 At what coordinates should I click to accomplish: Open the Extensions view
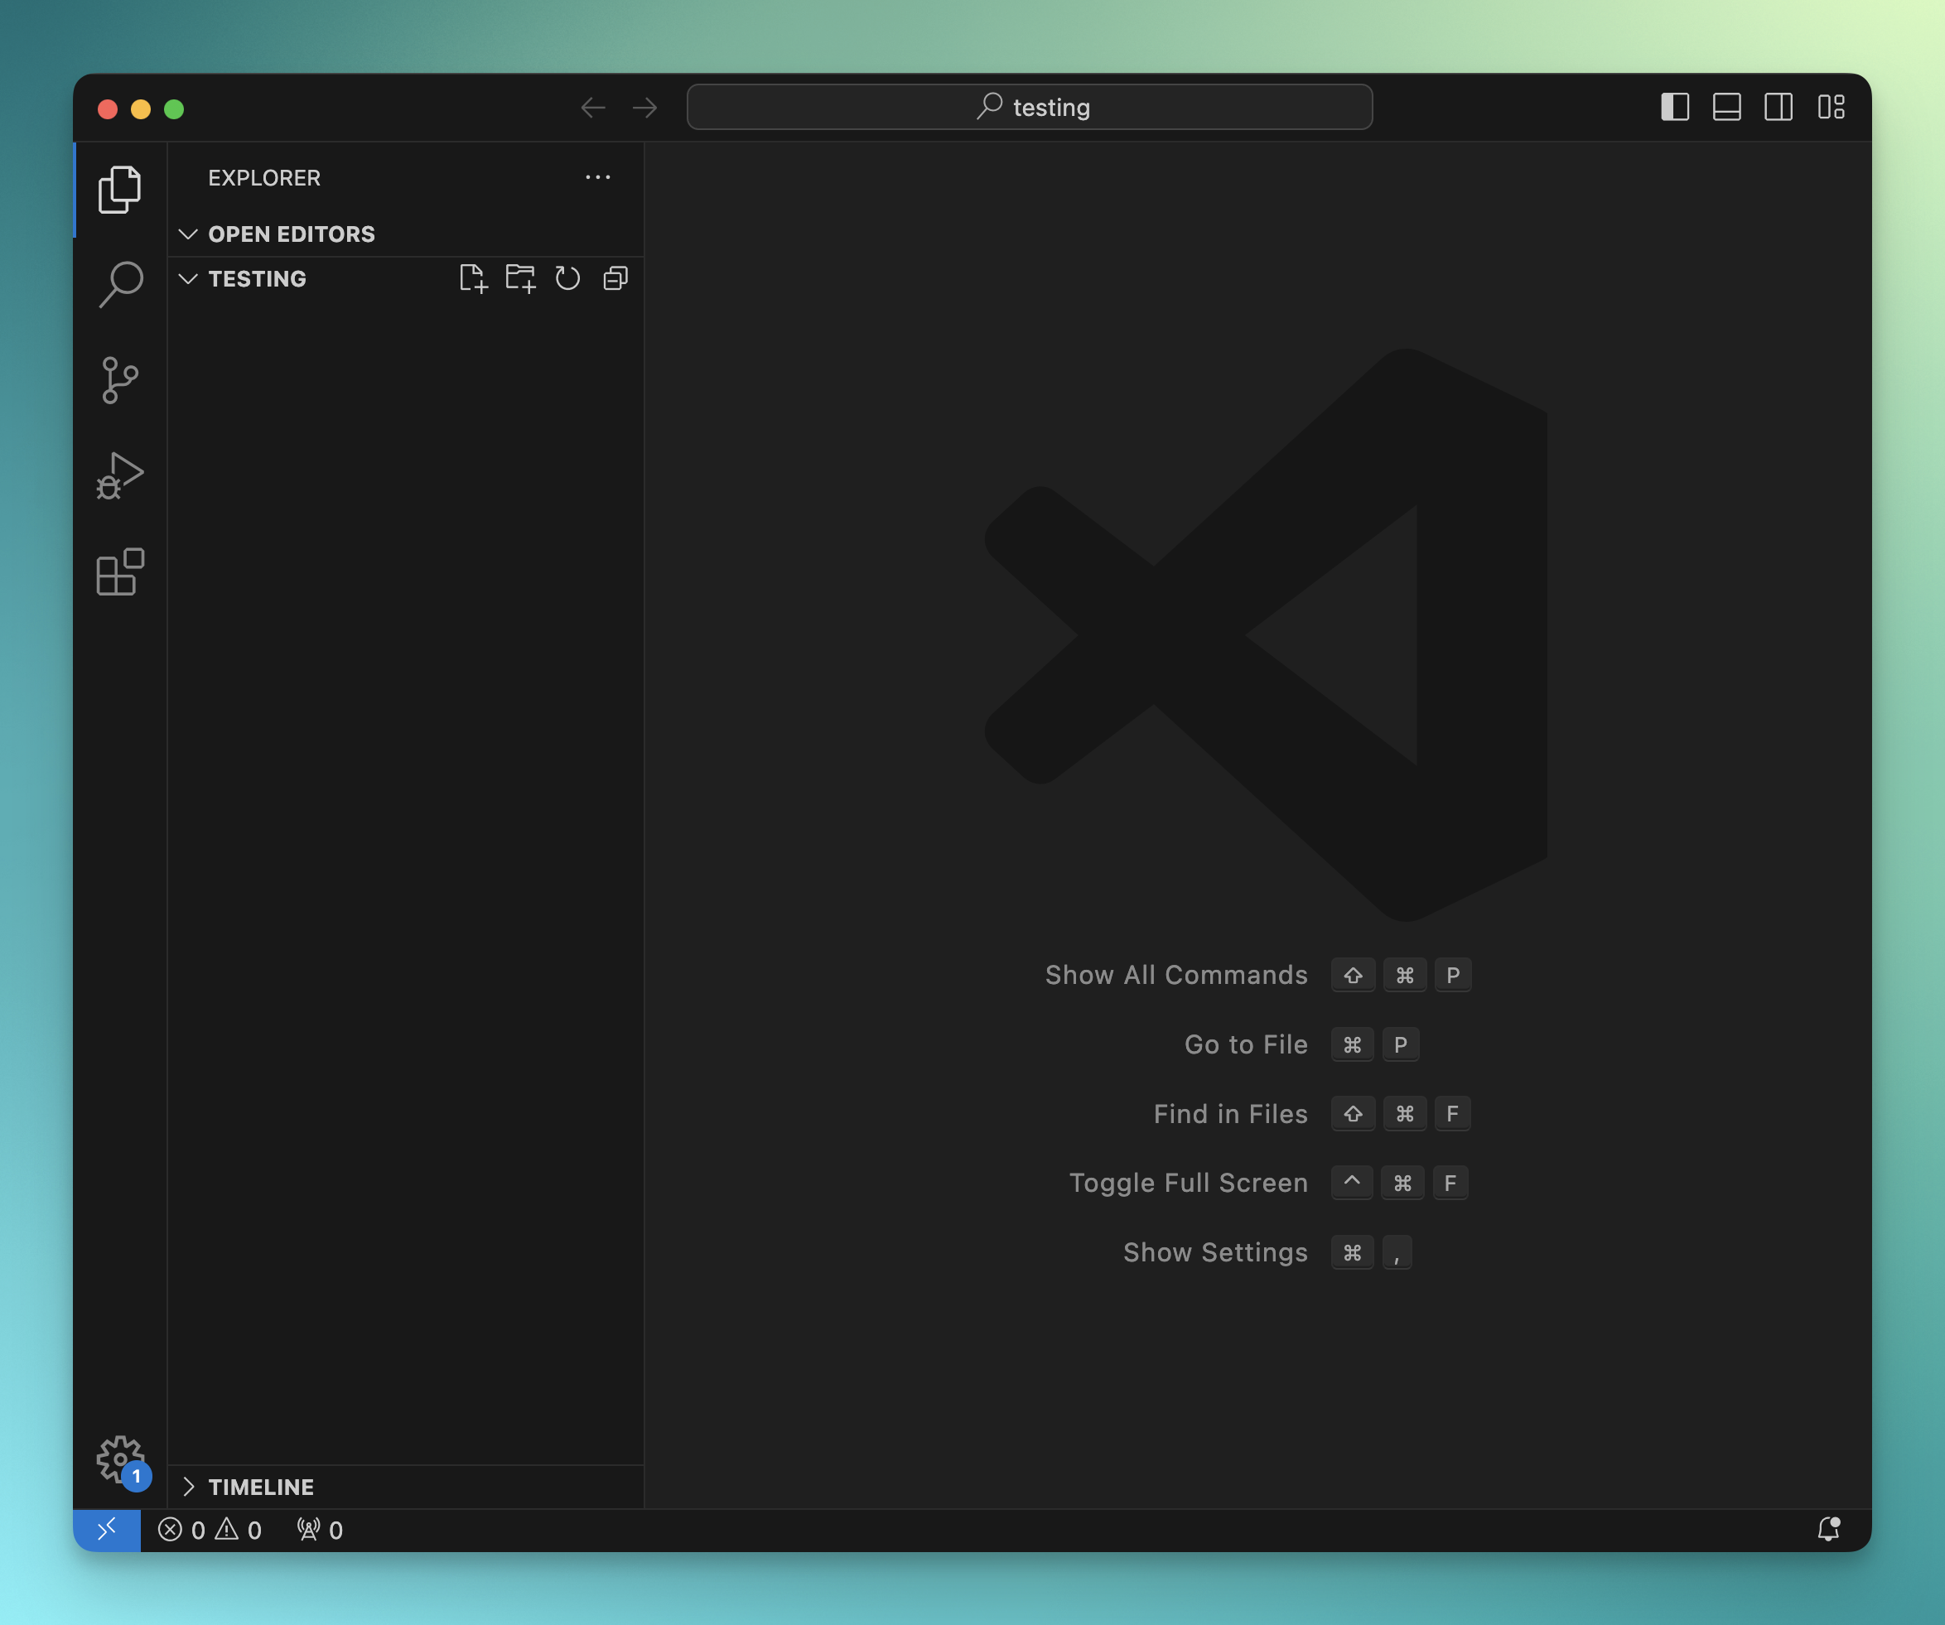[x=120, y=571]
